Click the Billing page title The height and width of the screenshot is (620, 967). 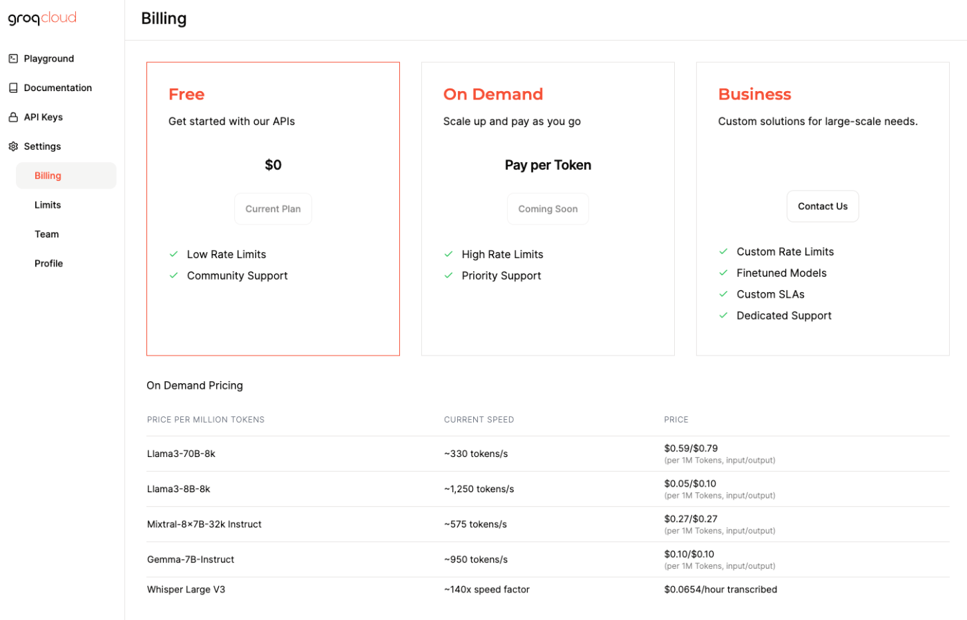pyautogui.click(x=164, y=19)
